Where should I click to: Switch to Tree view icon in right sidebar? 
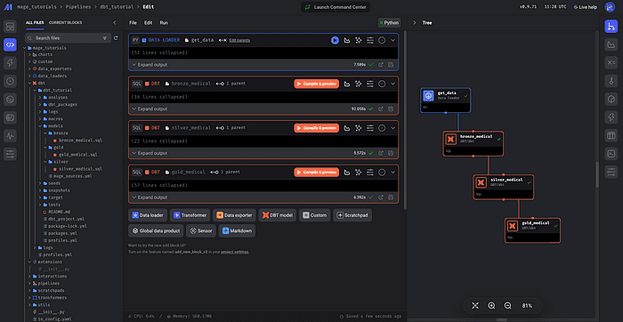611,27
